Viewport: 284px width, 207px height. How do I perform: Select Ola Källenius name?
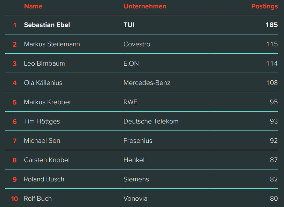click(43, 83)
